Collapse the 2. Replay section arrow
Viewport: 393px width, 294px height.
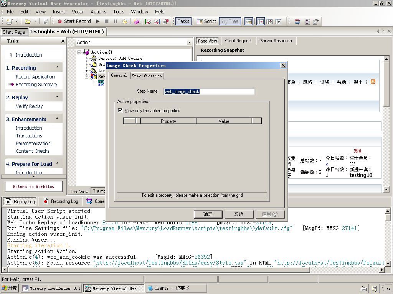(58, 96)
